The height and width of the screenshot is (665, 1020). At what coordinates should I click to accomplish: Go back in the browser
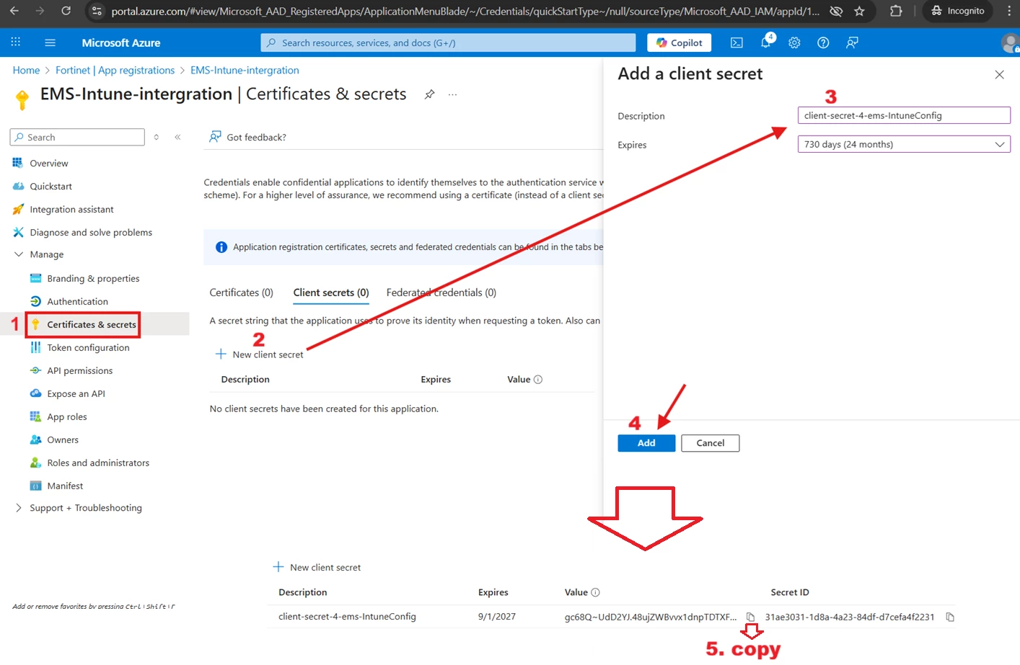tap(14, 11)
